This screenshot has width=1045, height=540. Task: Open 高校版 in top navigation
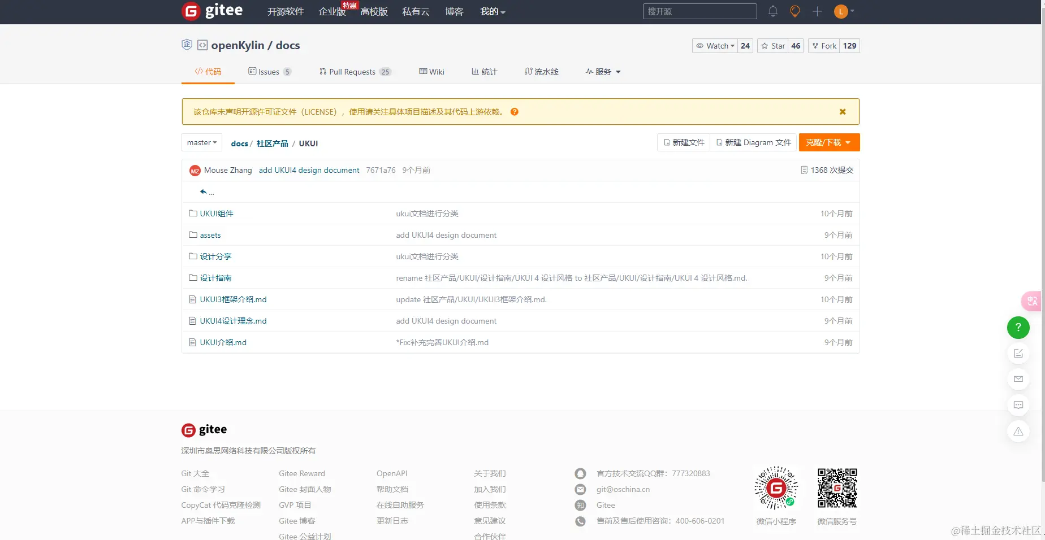point(374,11)
